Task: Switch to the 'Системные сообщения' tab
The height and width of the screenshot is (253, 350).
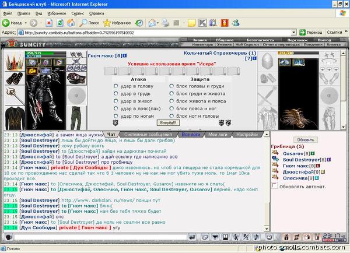Action: [148, 135]
